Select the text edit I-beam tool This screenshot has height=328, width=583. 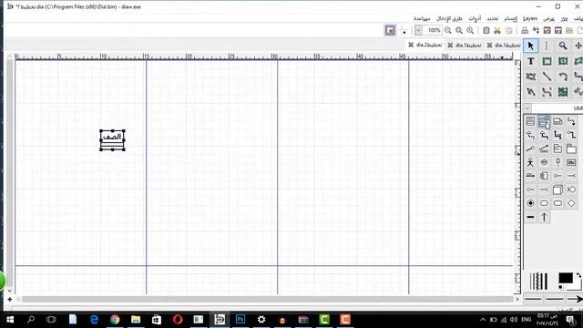(x=547, y=46)
